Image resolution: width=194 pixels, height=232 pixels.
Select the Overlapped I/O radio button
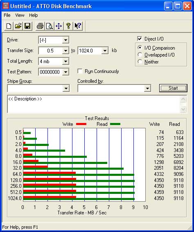tap(140, 55)
